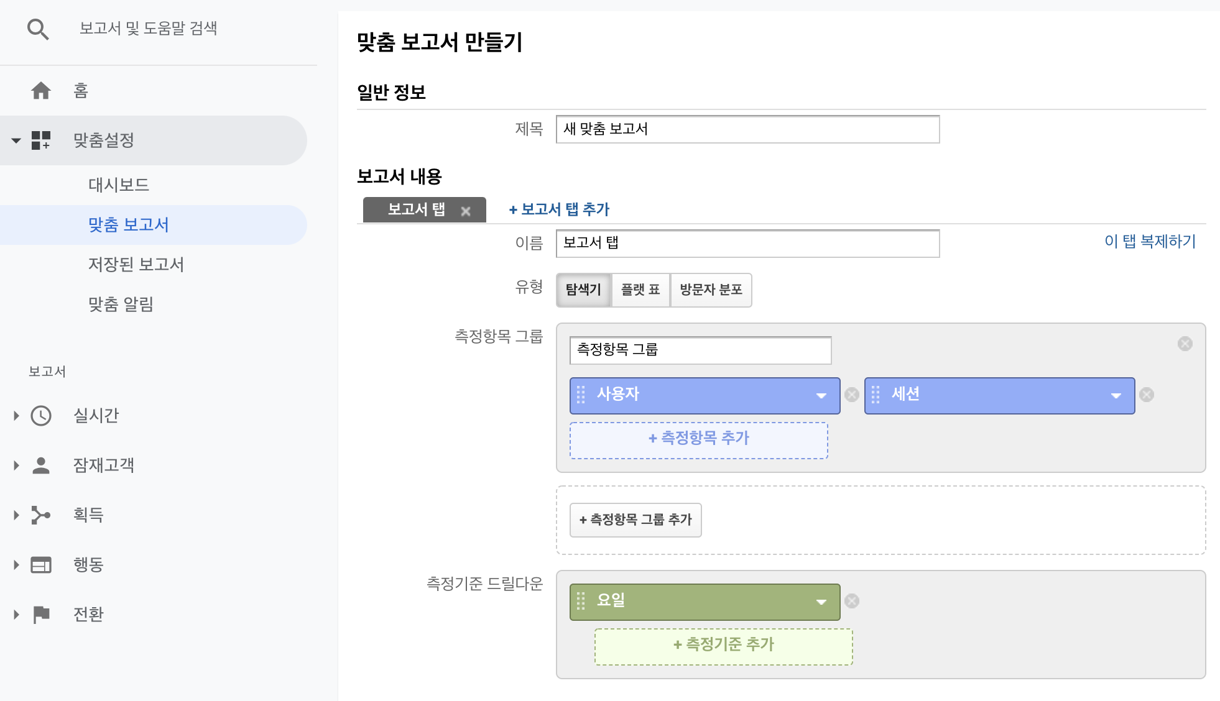
Task: Click the report title (제목) input field
Action: point(747,129)
